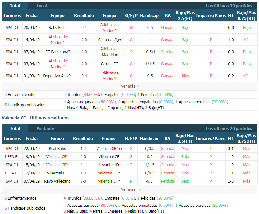Click Perdida in the Rayo Vallecano row
259x214 pixels.
tap(167, 181)
